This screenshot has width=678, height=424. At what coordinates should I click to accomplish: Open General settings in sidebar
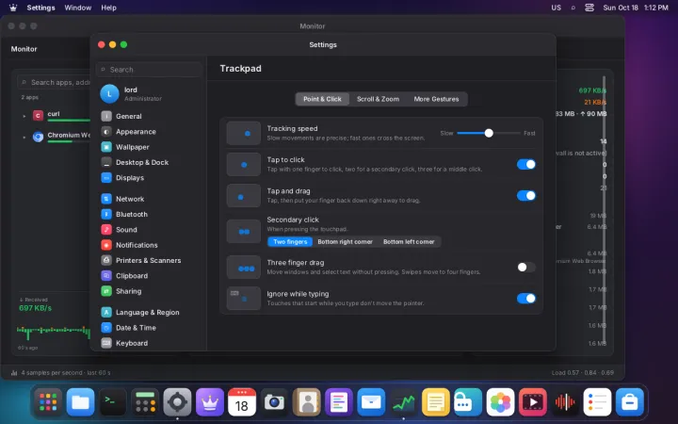[x=149, y=116]
